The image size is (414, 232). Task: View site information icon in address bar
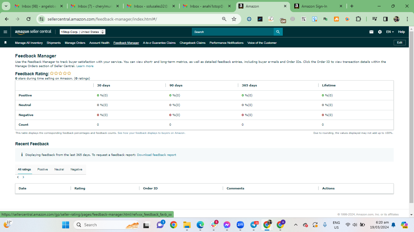(42, 19)
